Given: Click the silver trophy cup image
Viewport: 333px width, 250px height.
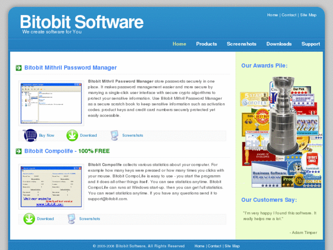Looking at the screenshot, I should coord(283,116).
